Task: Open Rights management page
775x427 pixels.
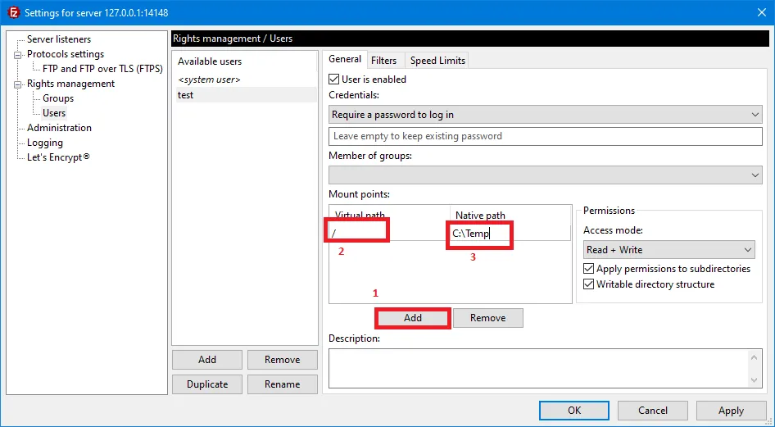Action: pos(70,84)
